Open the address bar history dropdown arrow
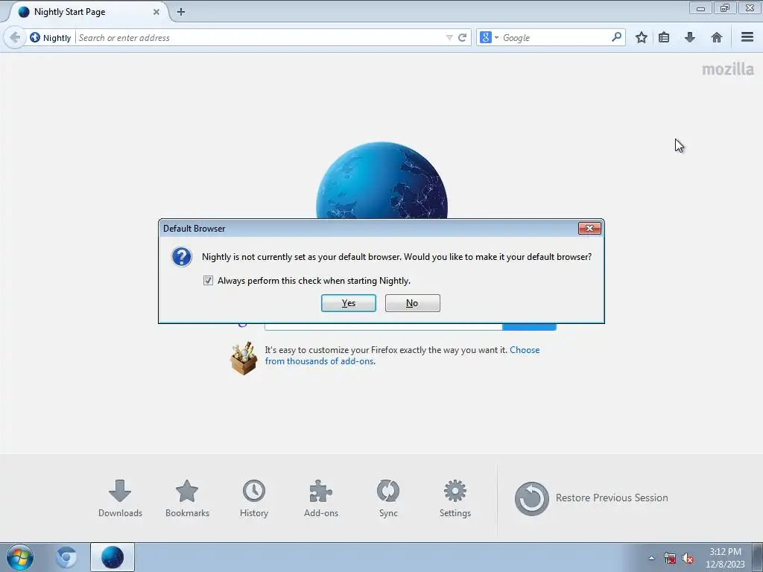763x572 pixels. (x=449, y=37)
